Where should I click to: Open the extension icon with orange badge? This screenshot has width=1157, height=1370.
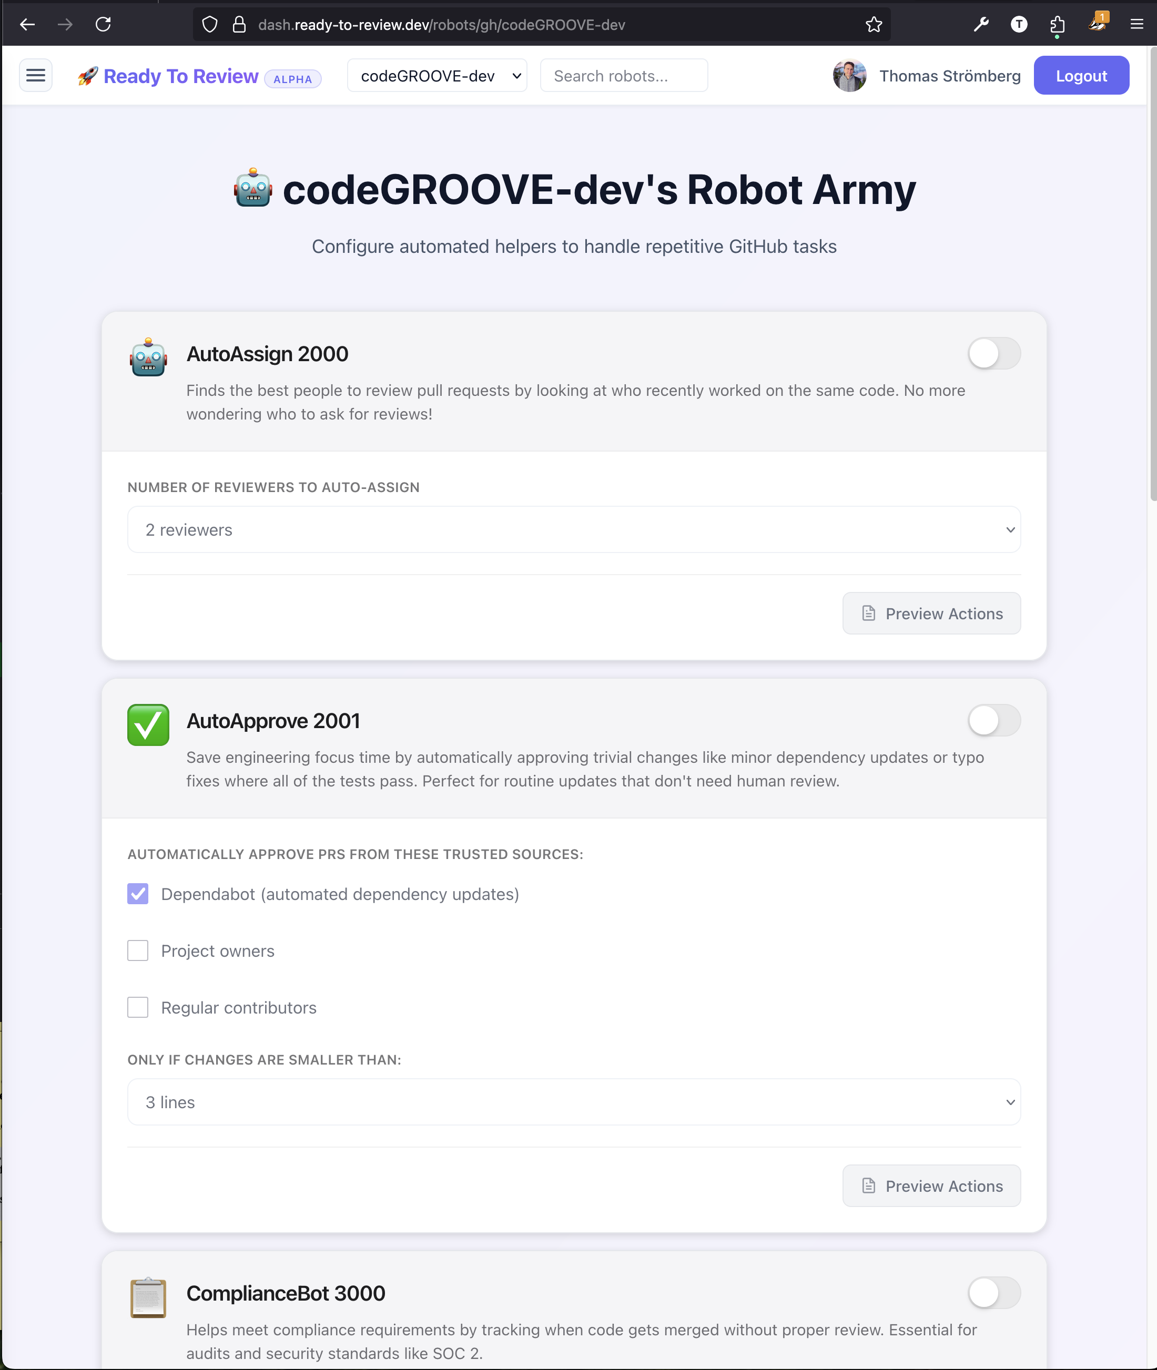(1098, 23)
